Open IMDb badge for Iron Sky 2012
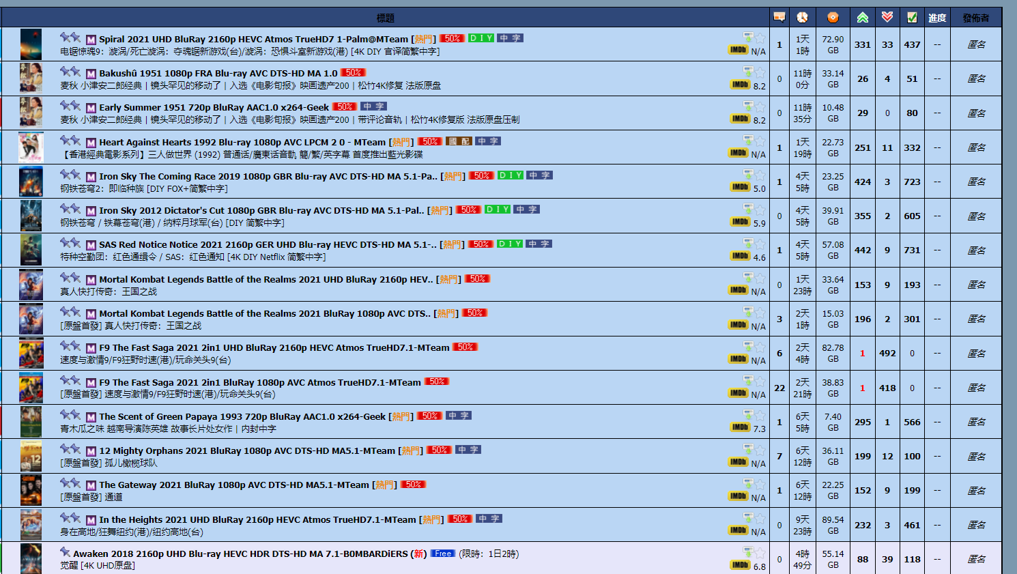This screenshot has width=1017, height=574. [x=741, y=222]
